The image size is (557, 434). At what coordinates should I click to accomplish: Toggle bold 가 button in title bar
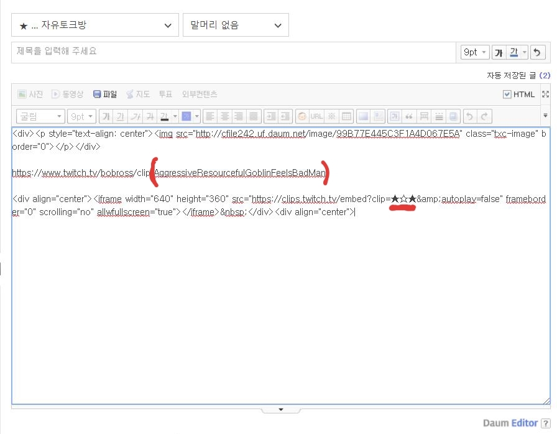(x=498, y=53)
